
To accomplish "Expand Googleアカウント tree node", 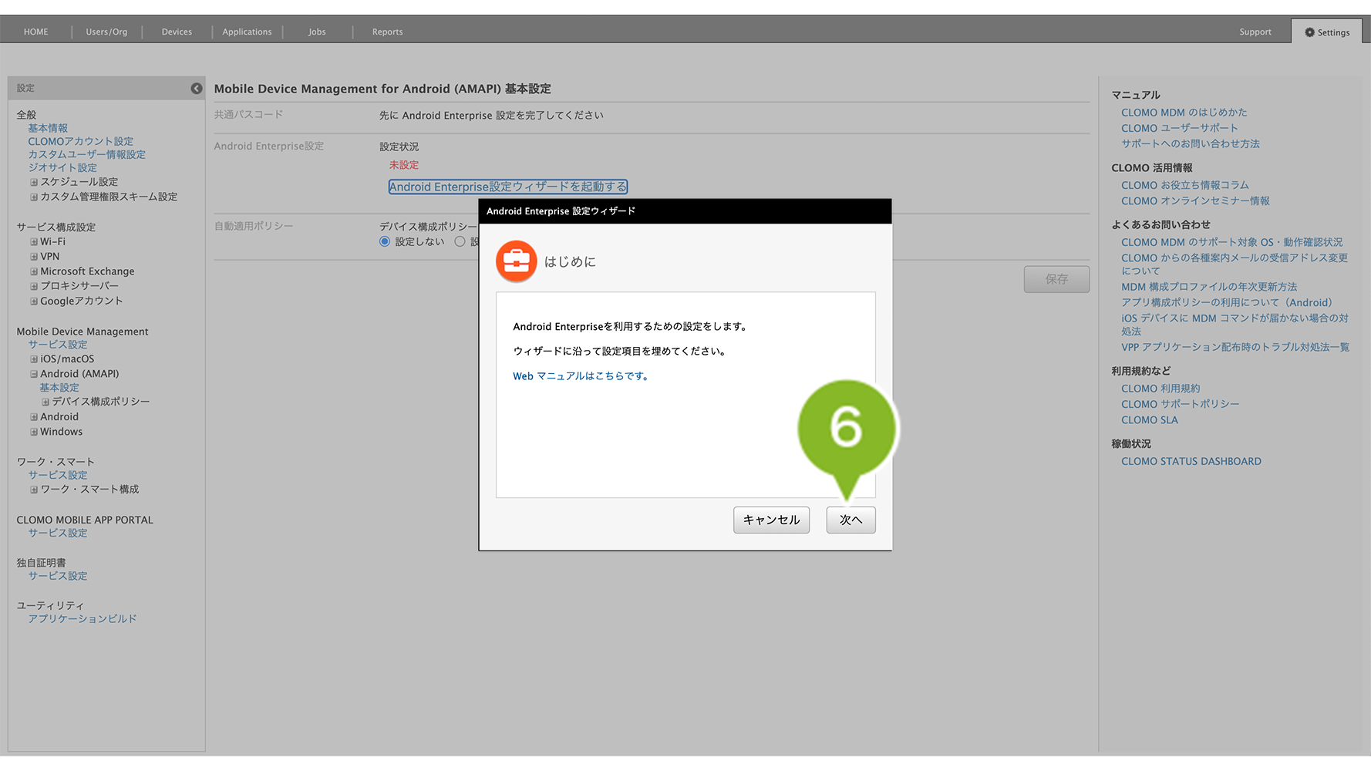I will click(34, 301).
